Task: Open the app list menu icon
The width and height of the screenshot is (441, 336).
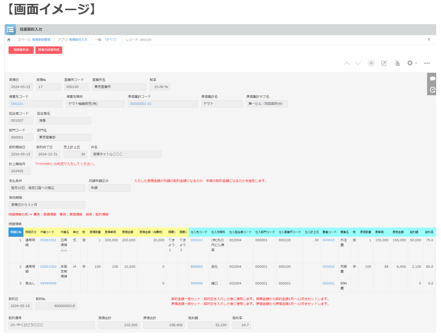Action: tap(11, 29)
